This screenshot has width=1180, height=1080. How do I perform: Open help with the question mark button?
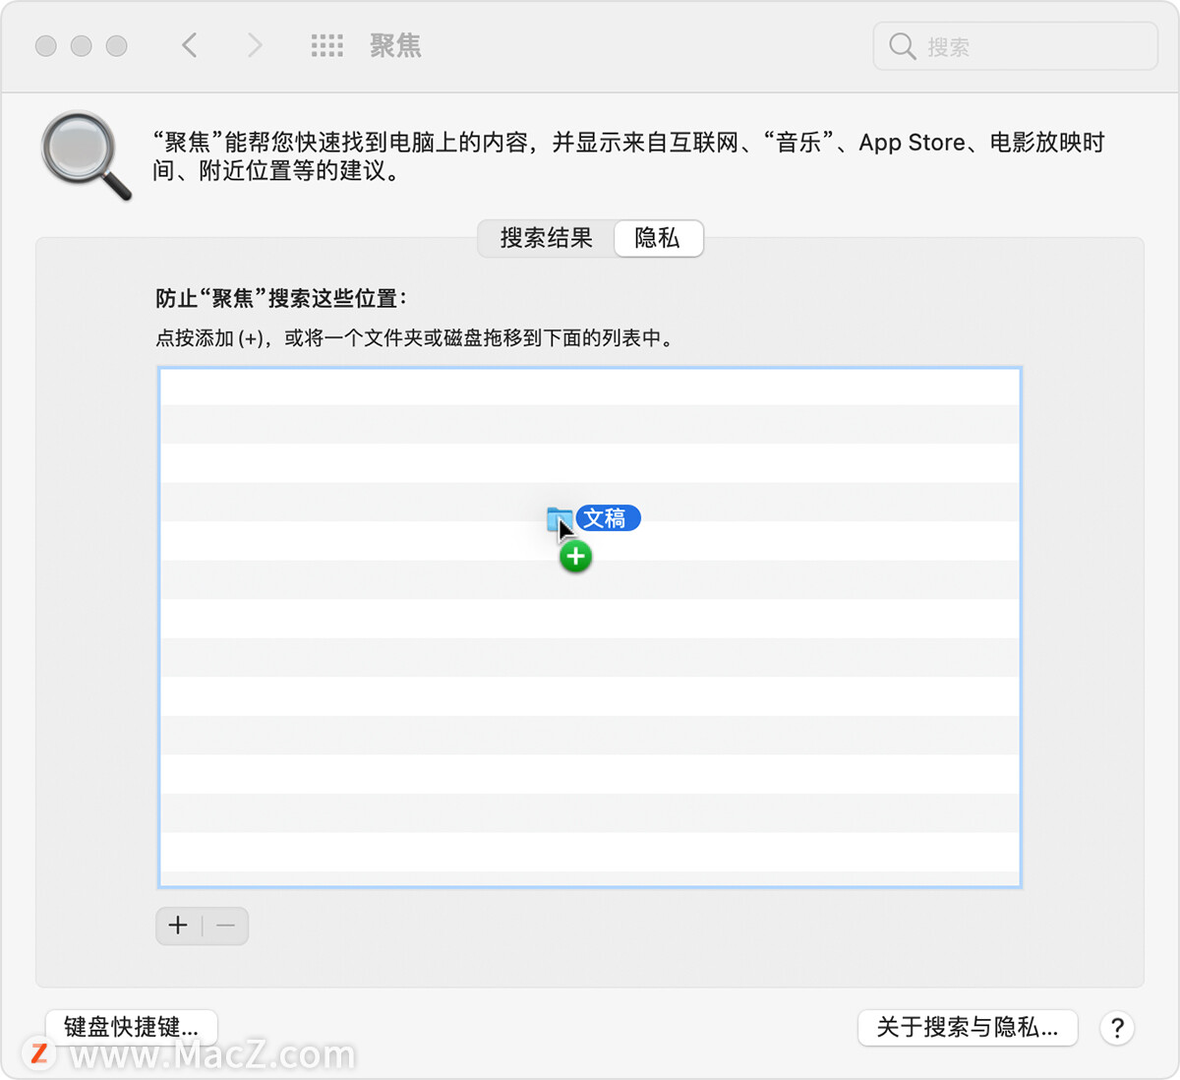(1117, 1028)
